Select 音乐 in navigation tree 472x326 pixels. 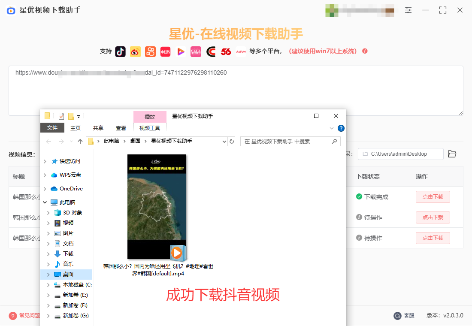[68, 264]
